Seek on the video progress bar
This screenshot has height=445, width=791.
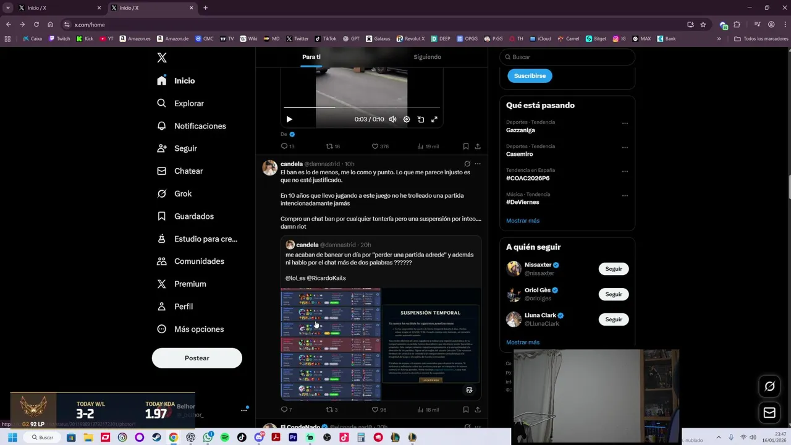point(362,108)
